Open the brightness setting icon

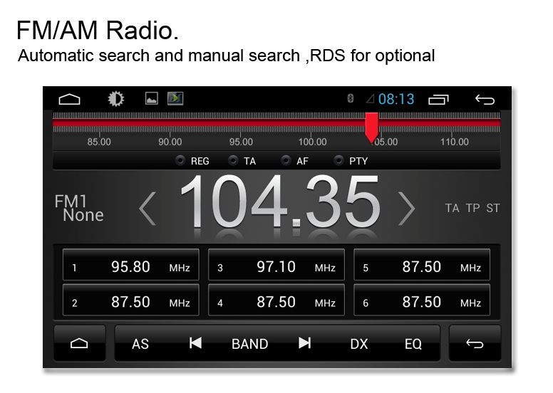click(115, 99)
